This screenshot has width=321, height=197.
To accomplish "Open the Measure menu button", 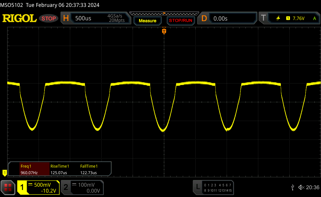I will [x=148, y=21].
